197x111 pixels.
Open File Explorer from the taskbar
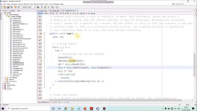pos(72,109)
